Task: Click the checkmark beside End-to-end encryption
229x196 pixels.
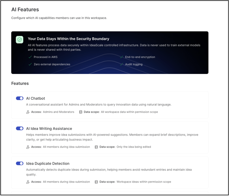Action: point(122,57)
